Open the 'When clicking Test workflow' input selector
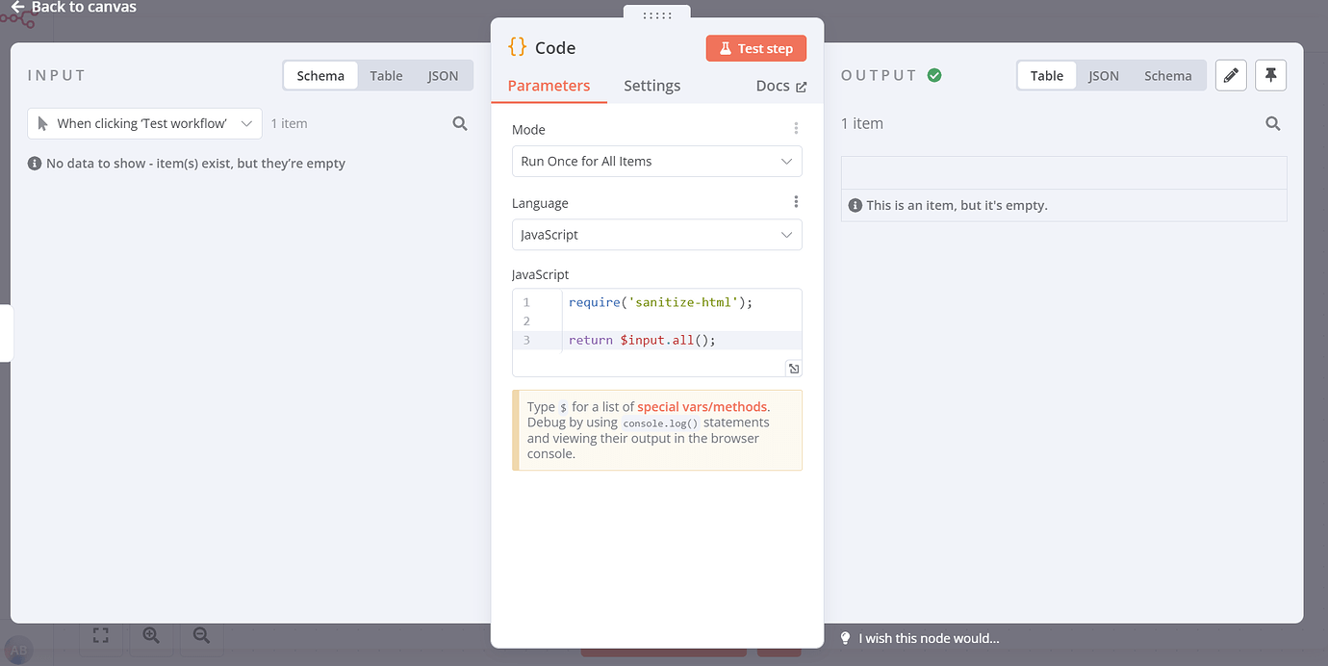This screenshot has height=666, width=1328. [x=143, y=123]
